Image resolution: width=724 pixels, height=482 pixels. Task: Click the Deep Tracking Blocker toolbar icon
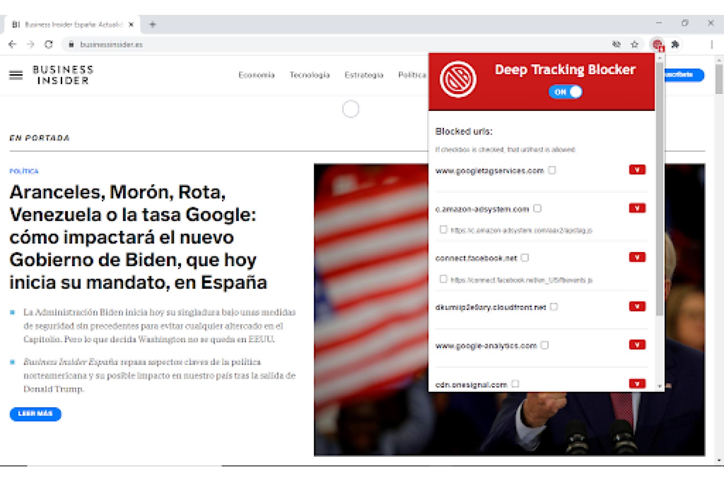click(657, 45)
